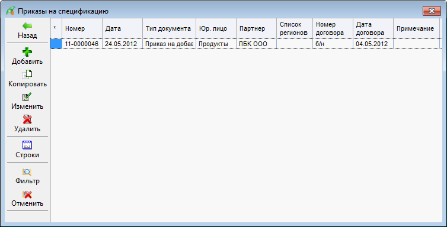Select the cell with number 11-0000046
This screenshot has width=447, height=227.
(82, 44)
